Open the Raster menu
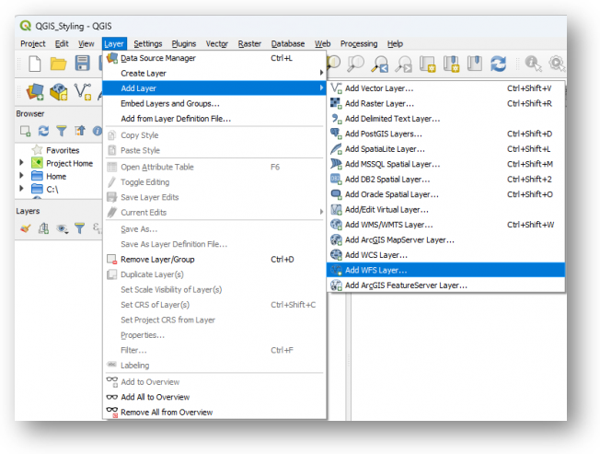 point(249,43)
